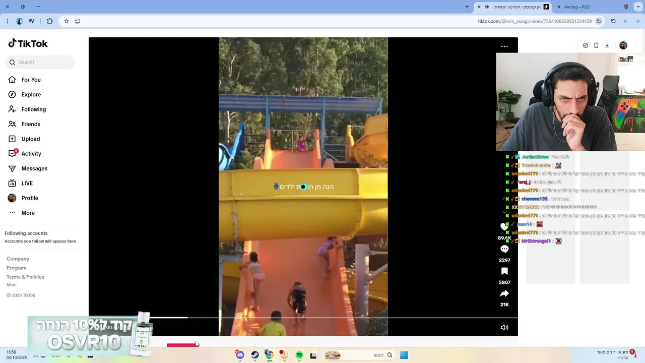Screen dimensions: 645x363
Task: Click the get app phone icon
Action: click(596, 45)
